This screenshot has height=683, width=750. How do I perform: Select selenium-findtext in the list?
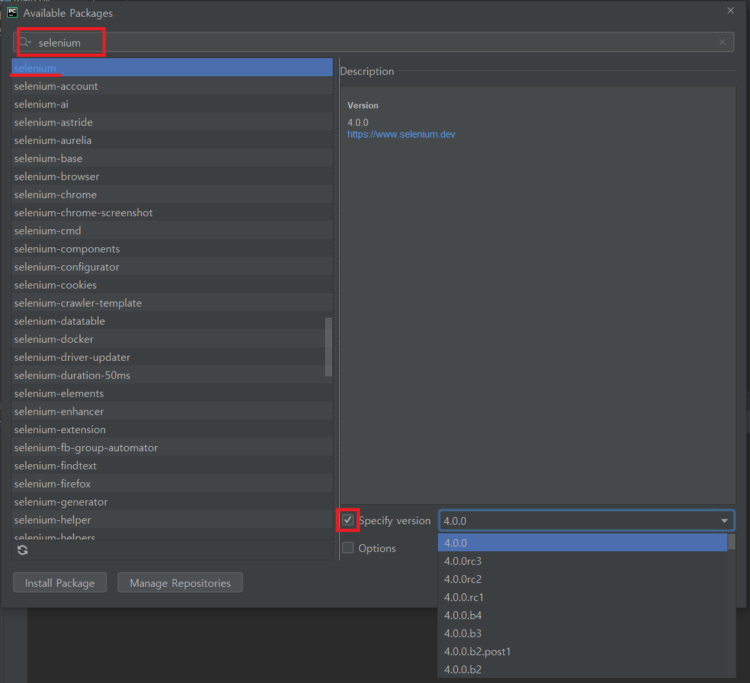(x=172, y=465)
